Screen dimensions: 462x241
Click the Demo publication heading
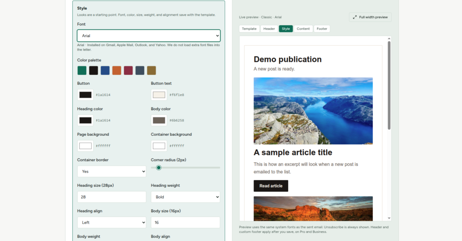287,59
